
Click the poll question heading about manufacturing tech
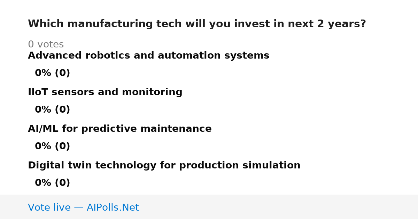pyautogui.click(x=197, y=24)
